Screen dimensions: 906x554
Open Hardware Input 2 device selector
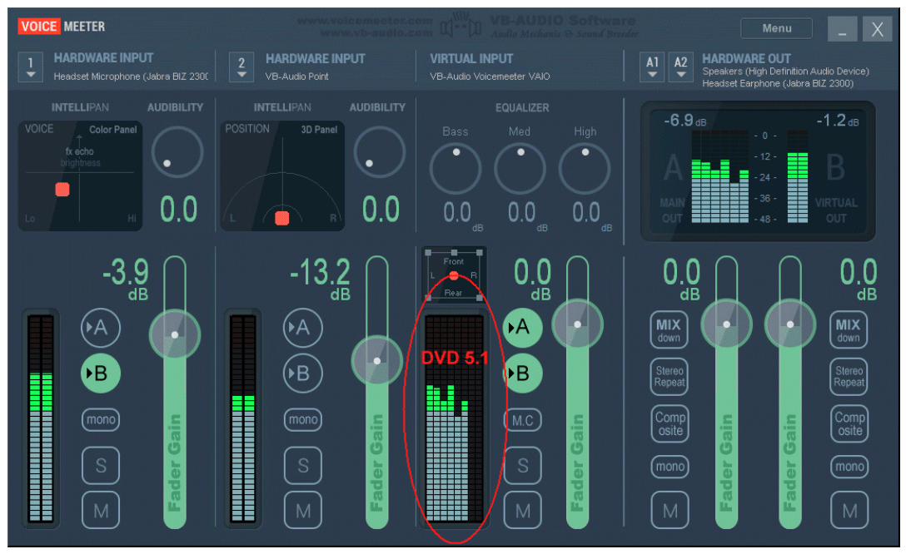(x=241, y=67)
